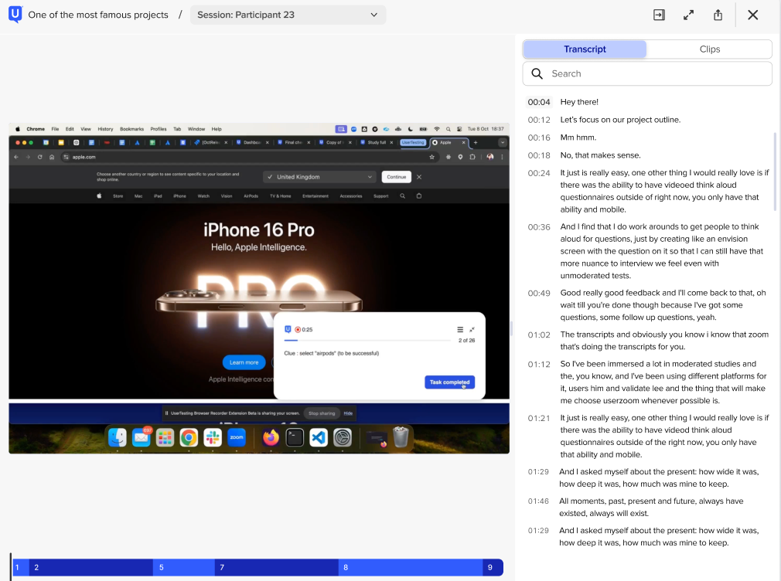Switch to the Clips tab
This screenshot has width=781, height=581.
(x=709, y=49)
